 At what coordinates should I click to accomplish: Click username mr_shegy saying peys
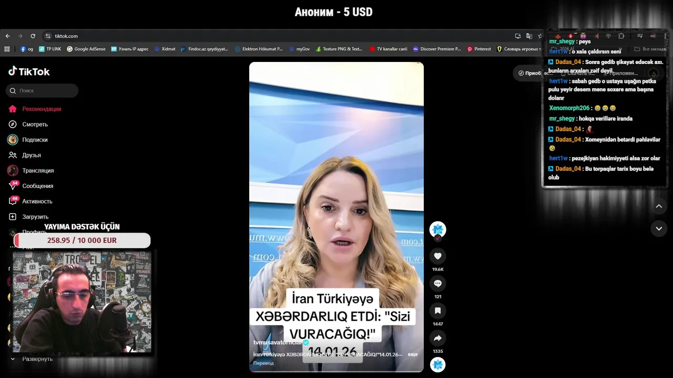pos(562,41)
